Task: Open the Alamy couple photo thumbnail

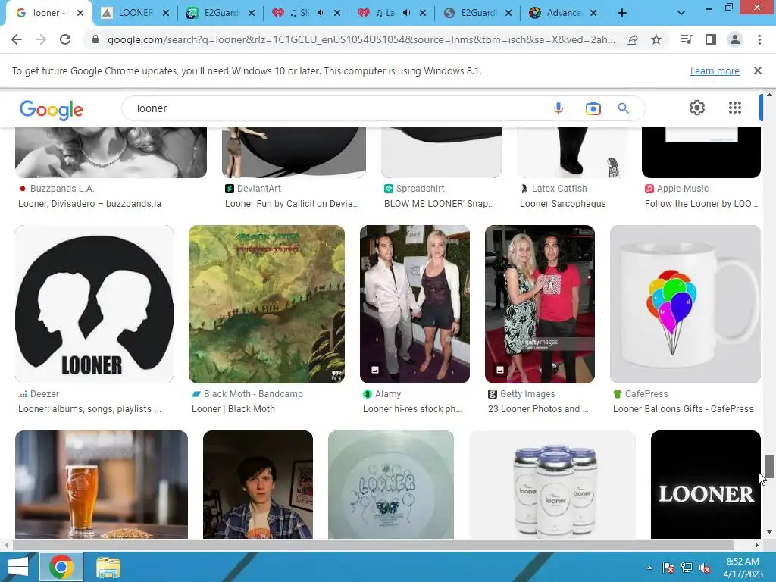Action: click(415, 305)
